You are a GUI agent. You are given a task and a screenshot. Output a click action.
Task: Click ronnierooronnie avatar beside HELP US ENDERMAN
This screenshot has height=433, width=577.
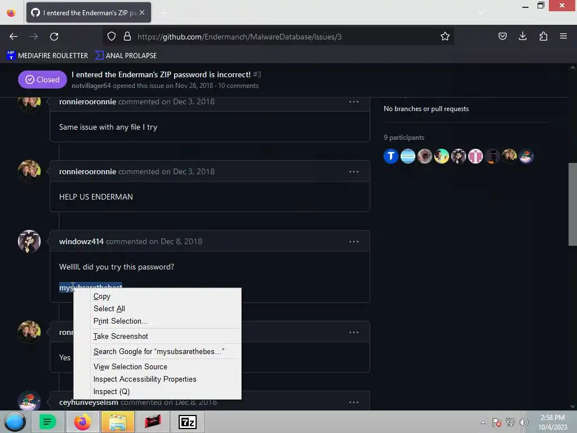29,171
